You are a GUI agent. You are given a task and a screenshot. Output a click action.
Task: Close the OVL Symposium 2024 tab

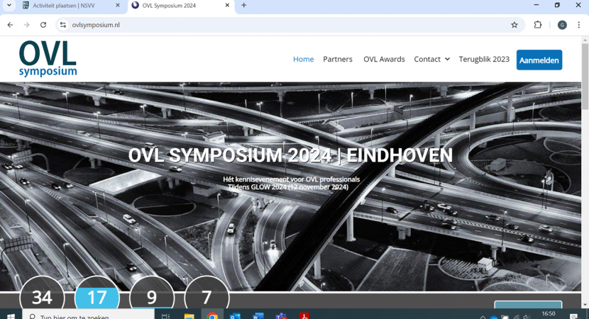tap(227, 5)
